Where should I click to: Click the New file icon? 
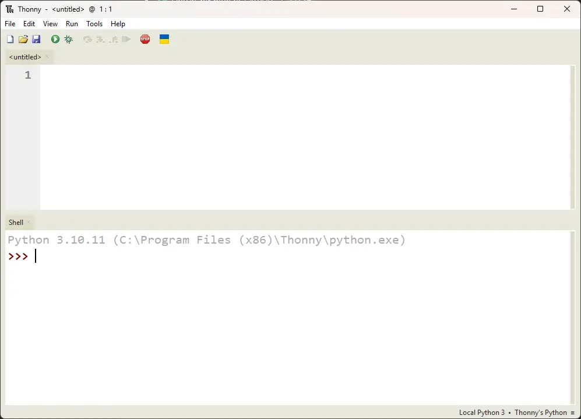pyautogui.click(x=10, y=39)
